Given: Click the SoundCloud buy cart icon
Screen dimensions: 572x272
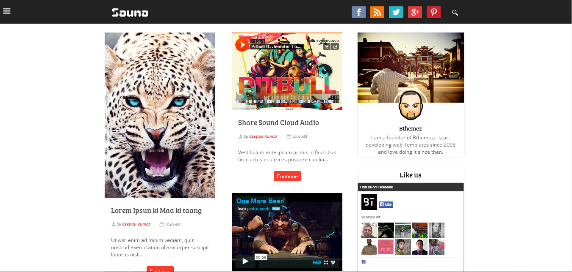Looking at the screenshot, I should (x=326, y=46).
